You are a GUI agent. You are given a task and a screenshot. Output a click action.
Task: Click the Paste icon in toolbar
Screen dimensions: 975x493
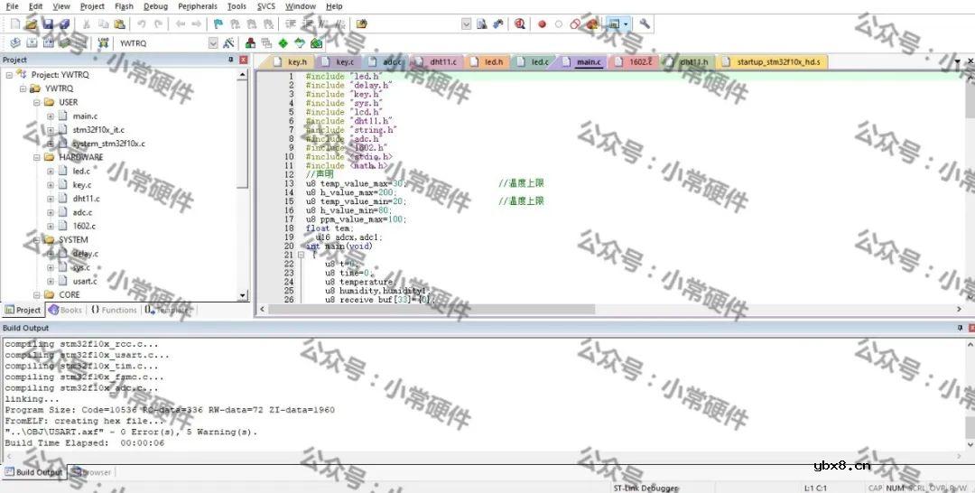(x=119, y=24)
